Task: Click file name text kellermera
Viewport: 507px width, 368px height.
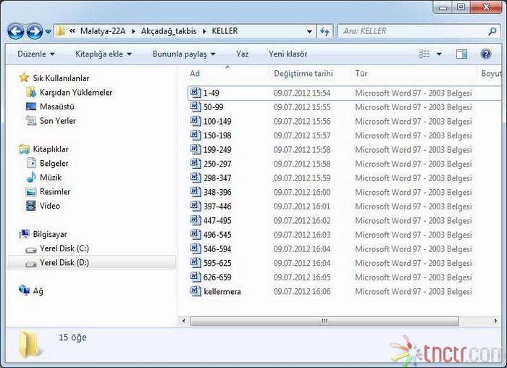Action: coord(222,292)
